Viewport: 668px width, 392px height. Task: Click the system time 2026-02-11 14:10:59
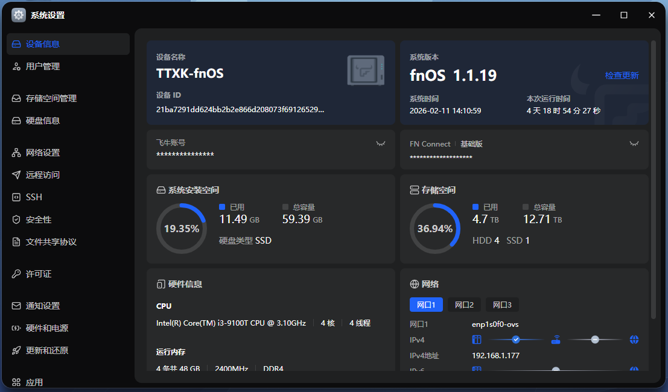point(445,110)
